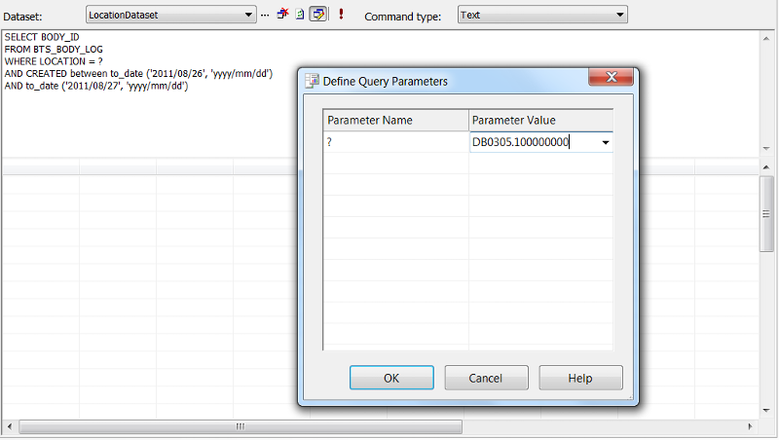The image size is (779, 440).
Task: Click the horizontal scrollbar thumb
Action: click(241, 426)
